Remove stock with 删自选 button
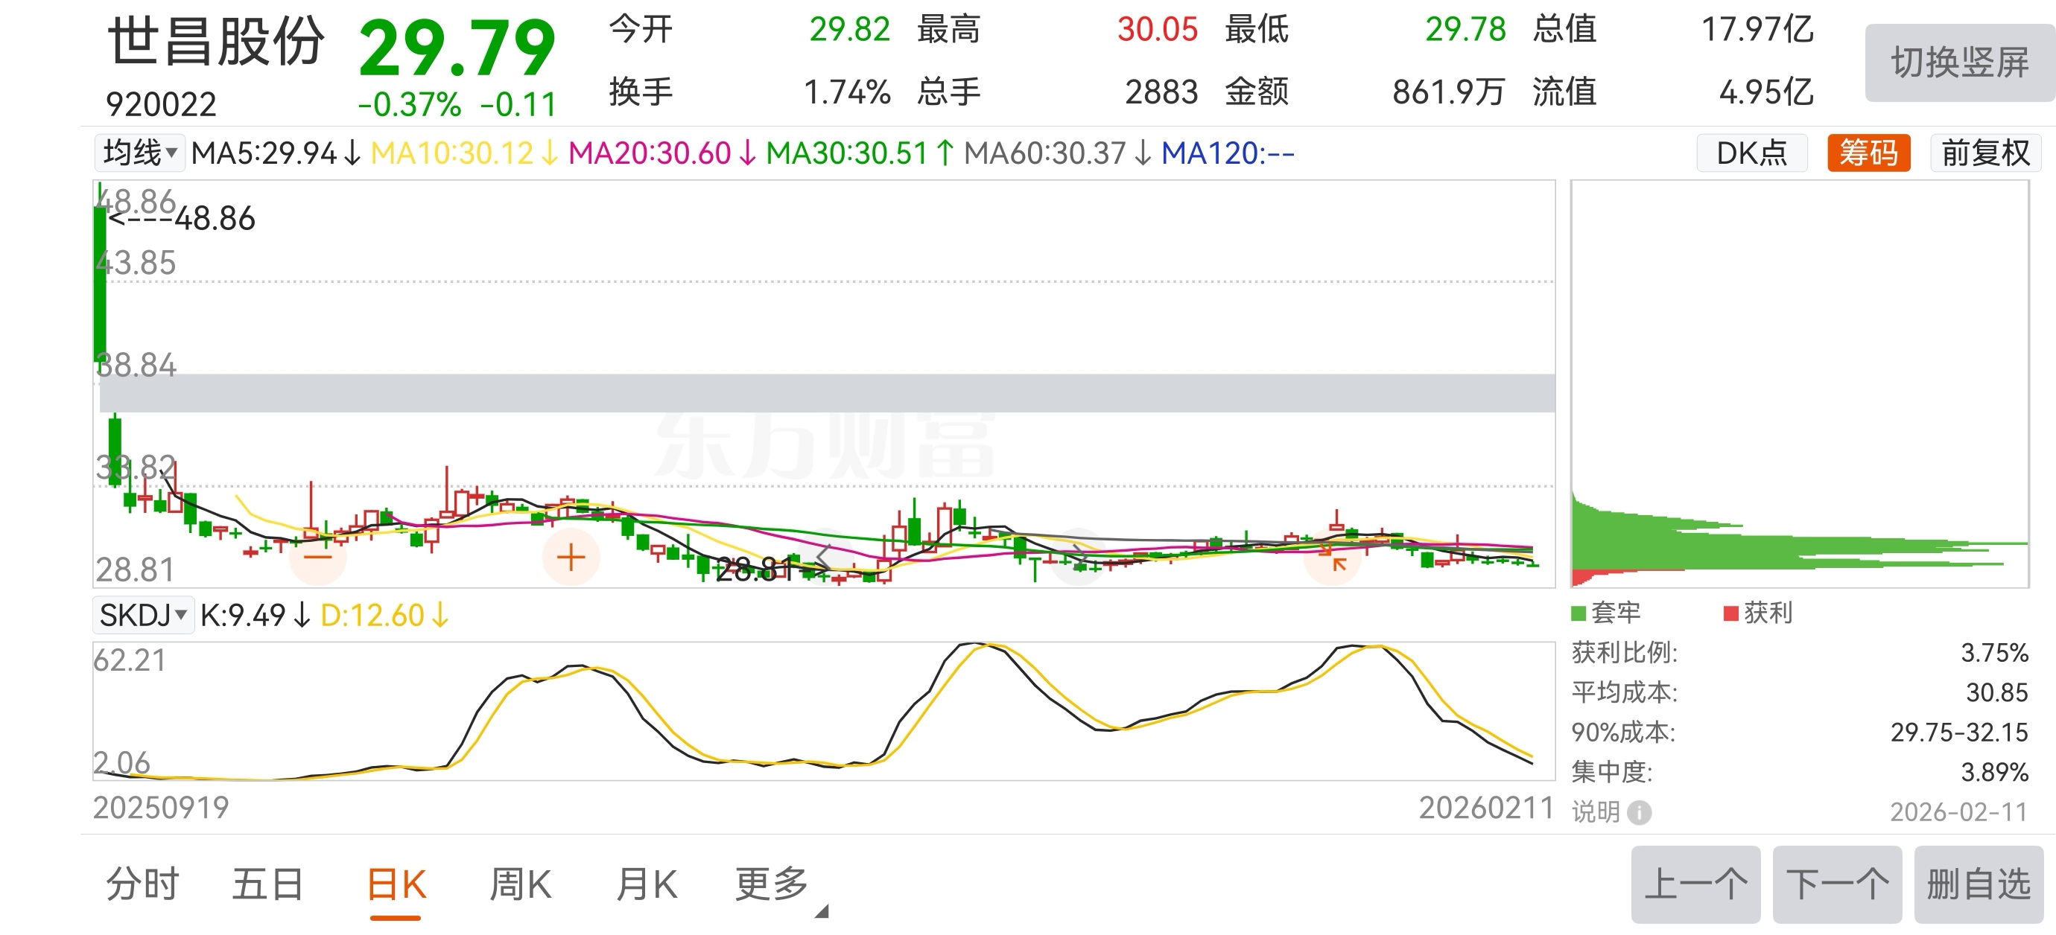Image resolution: width=2056 pixels, height=935 pixels. tap(1978, 884)
